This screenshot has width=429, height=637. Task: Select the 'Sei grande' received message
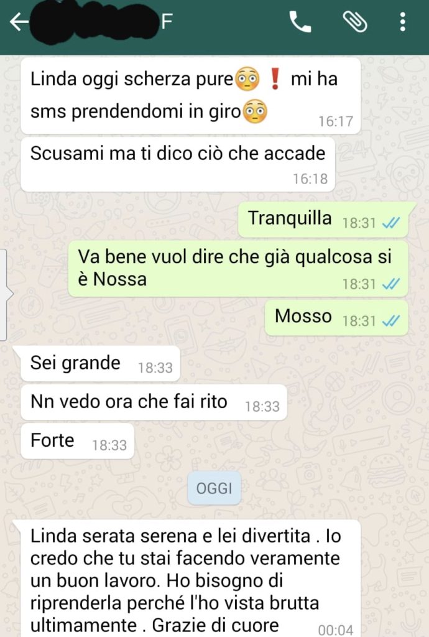coord(100,363)
